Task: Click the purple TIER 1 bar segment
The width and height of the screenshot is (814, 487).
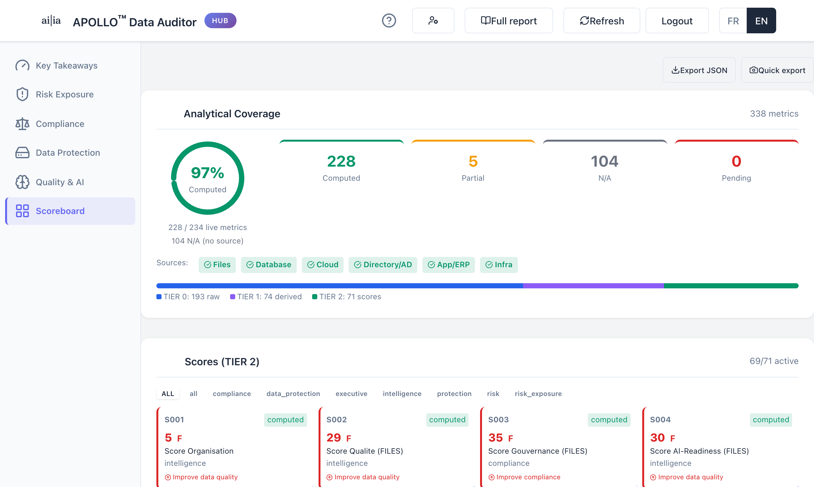Action: [593, 286]
